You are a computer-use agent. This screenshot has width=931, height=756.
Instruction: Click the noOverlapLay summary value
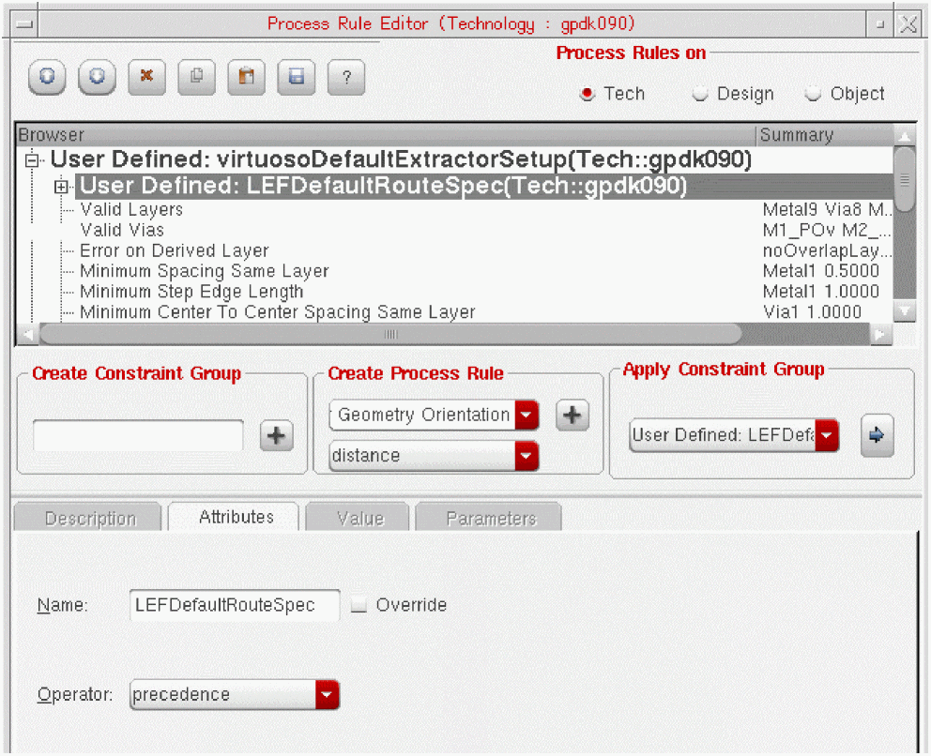pyautogui.click(x=827, y=250)
